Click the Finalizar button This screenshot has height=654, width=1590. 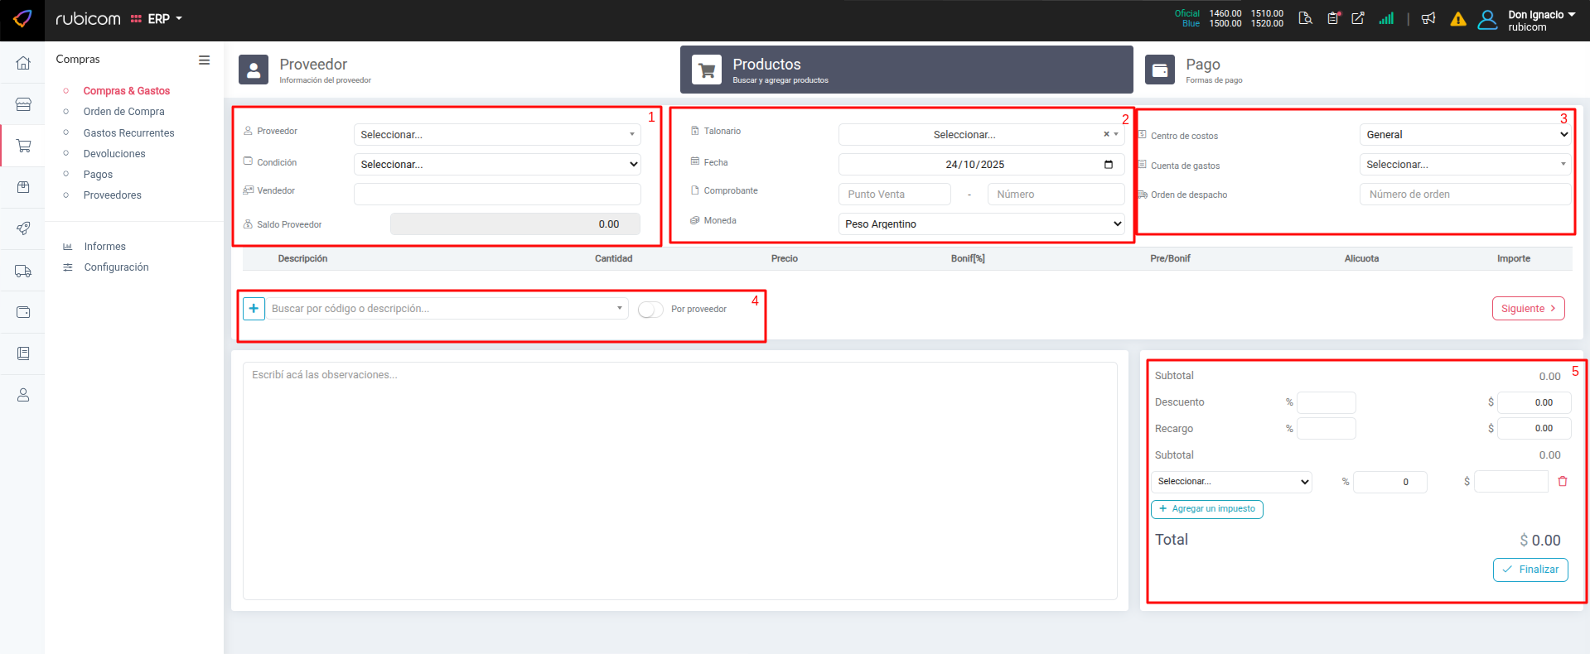[x=1530, y=570]
